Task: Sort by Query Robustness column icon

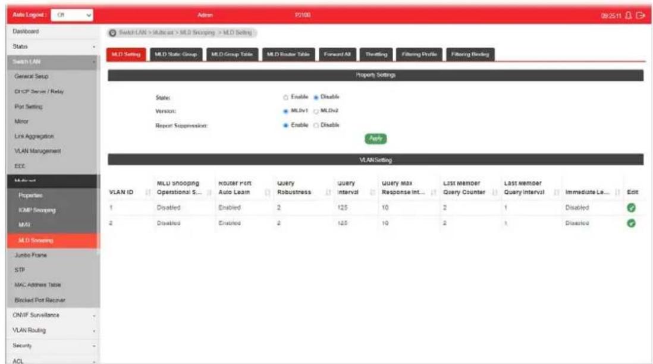Action: pos(328,192)
